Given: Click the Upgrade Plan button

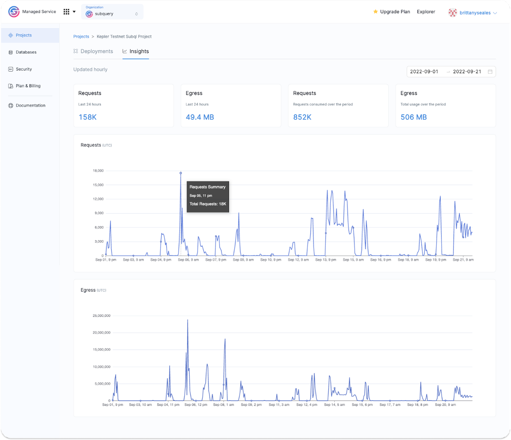Looking at the screenshot, I should [x=392, y=12].
